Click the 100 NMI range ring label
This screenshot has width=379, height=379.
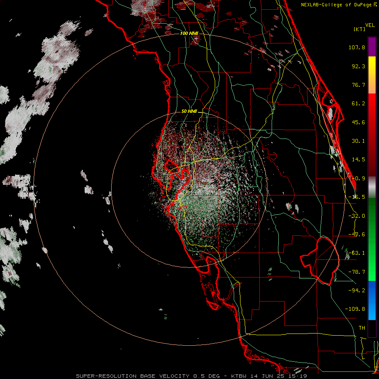click(189, 33)
